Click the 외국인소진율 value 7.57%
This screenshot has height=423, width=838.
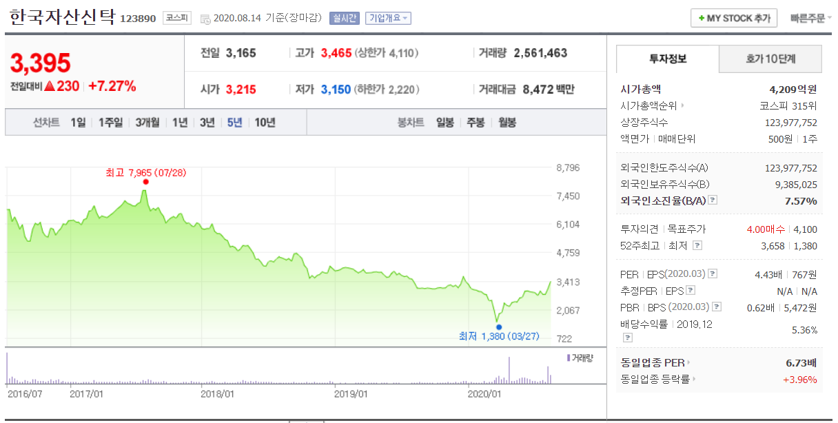click(801, 200)
